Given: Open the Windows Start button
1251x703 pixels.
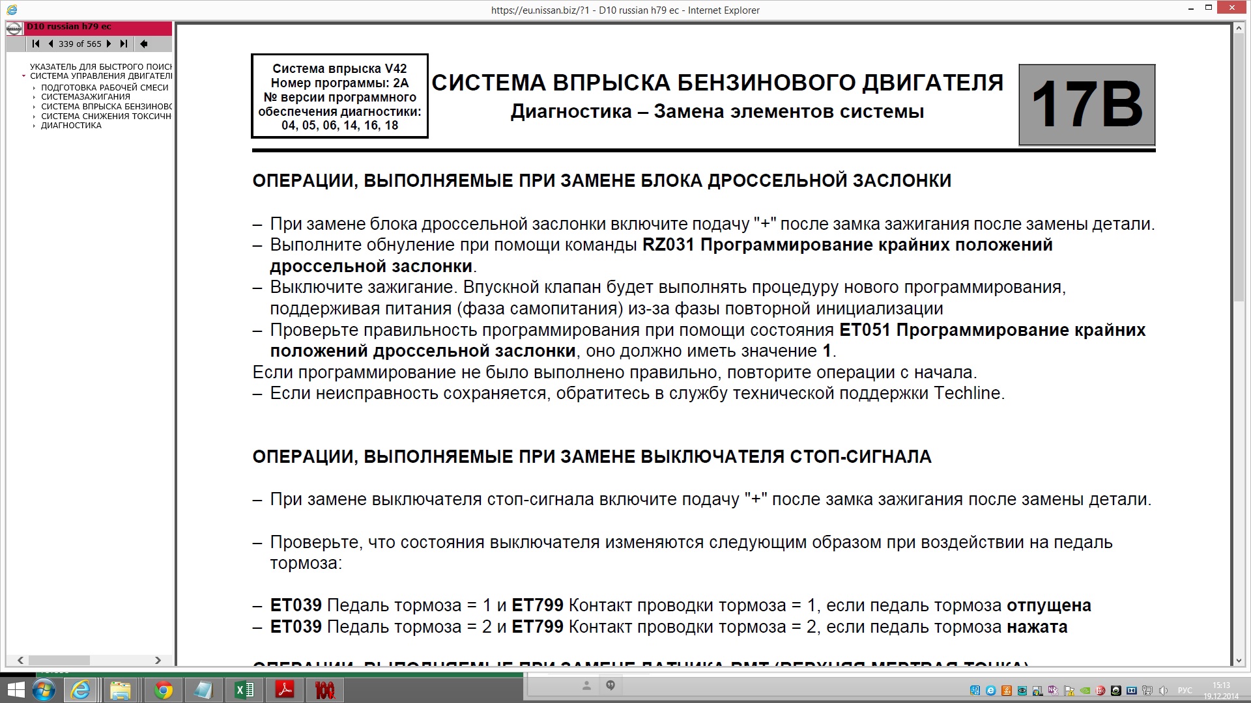Looking at the screenshot, I should pos(14,690).
